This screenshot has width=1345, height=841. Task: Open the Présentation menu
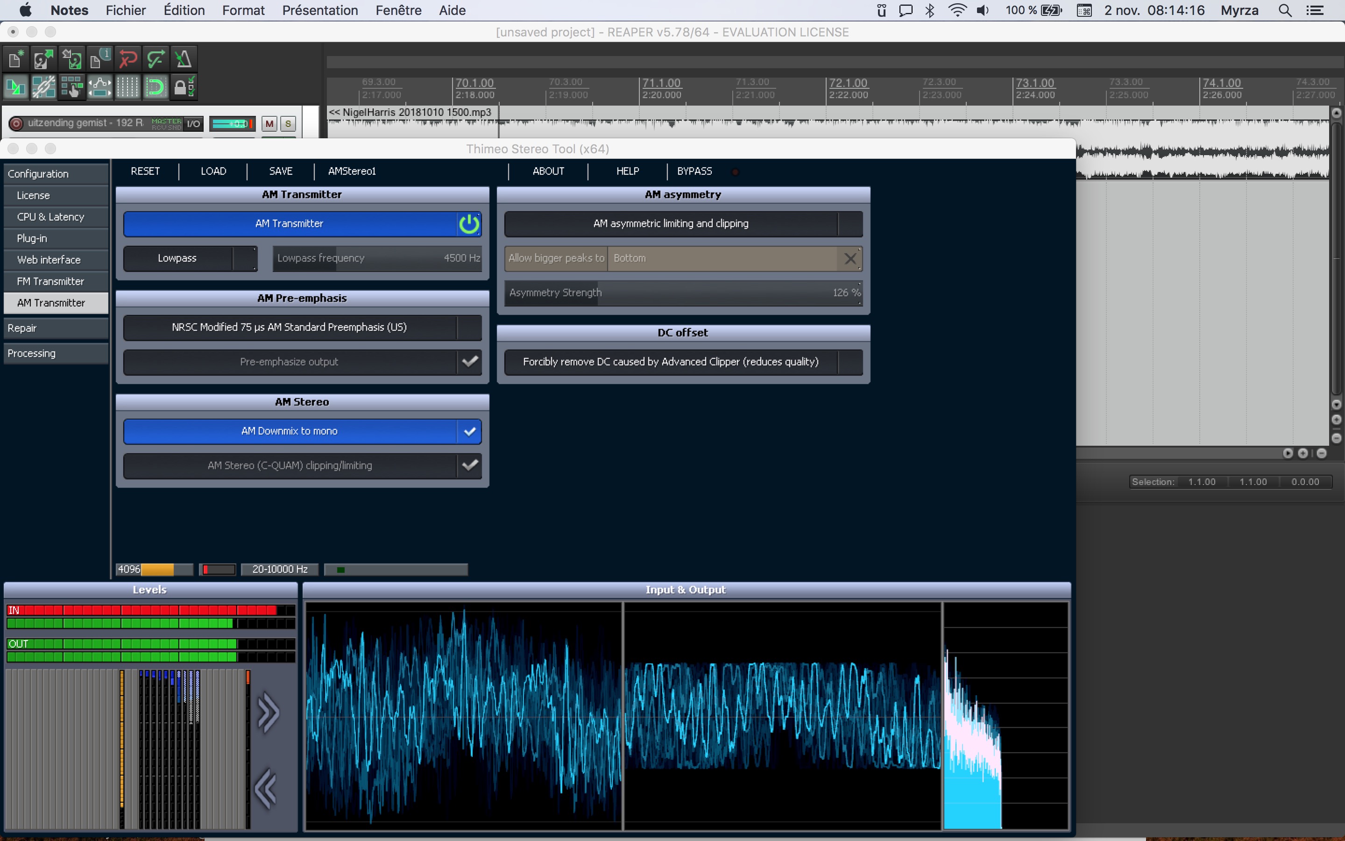319,10
